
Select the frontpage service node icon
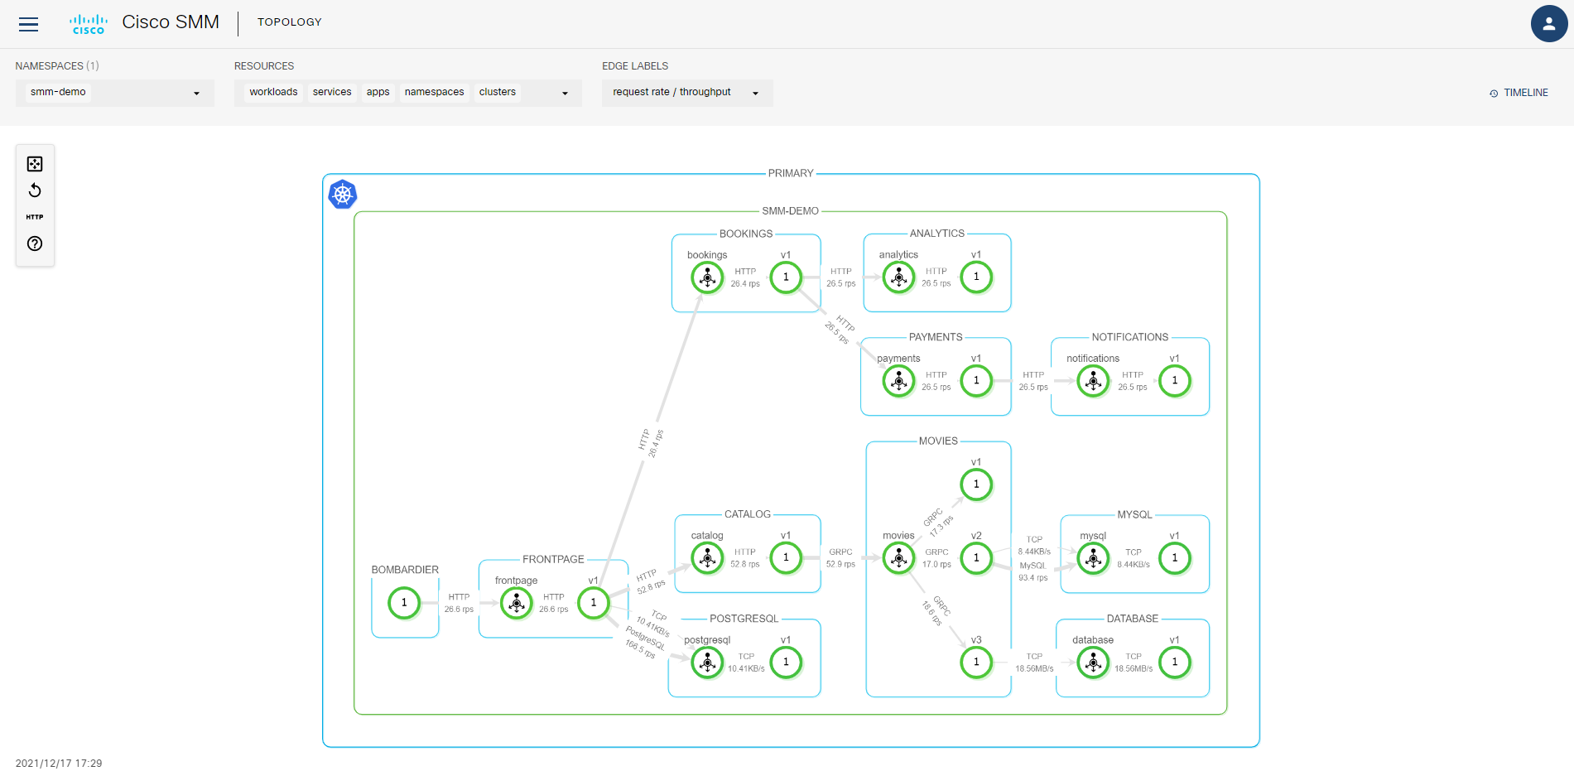(x=516, y=603)
